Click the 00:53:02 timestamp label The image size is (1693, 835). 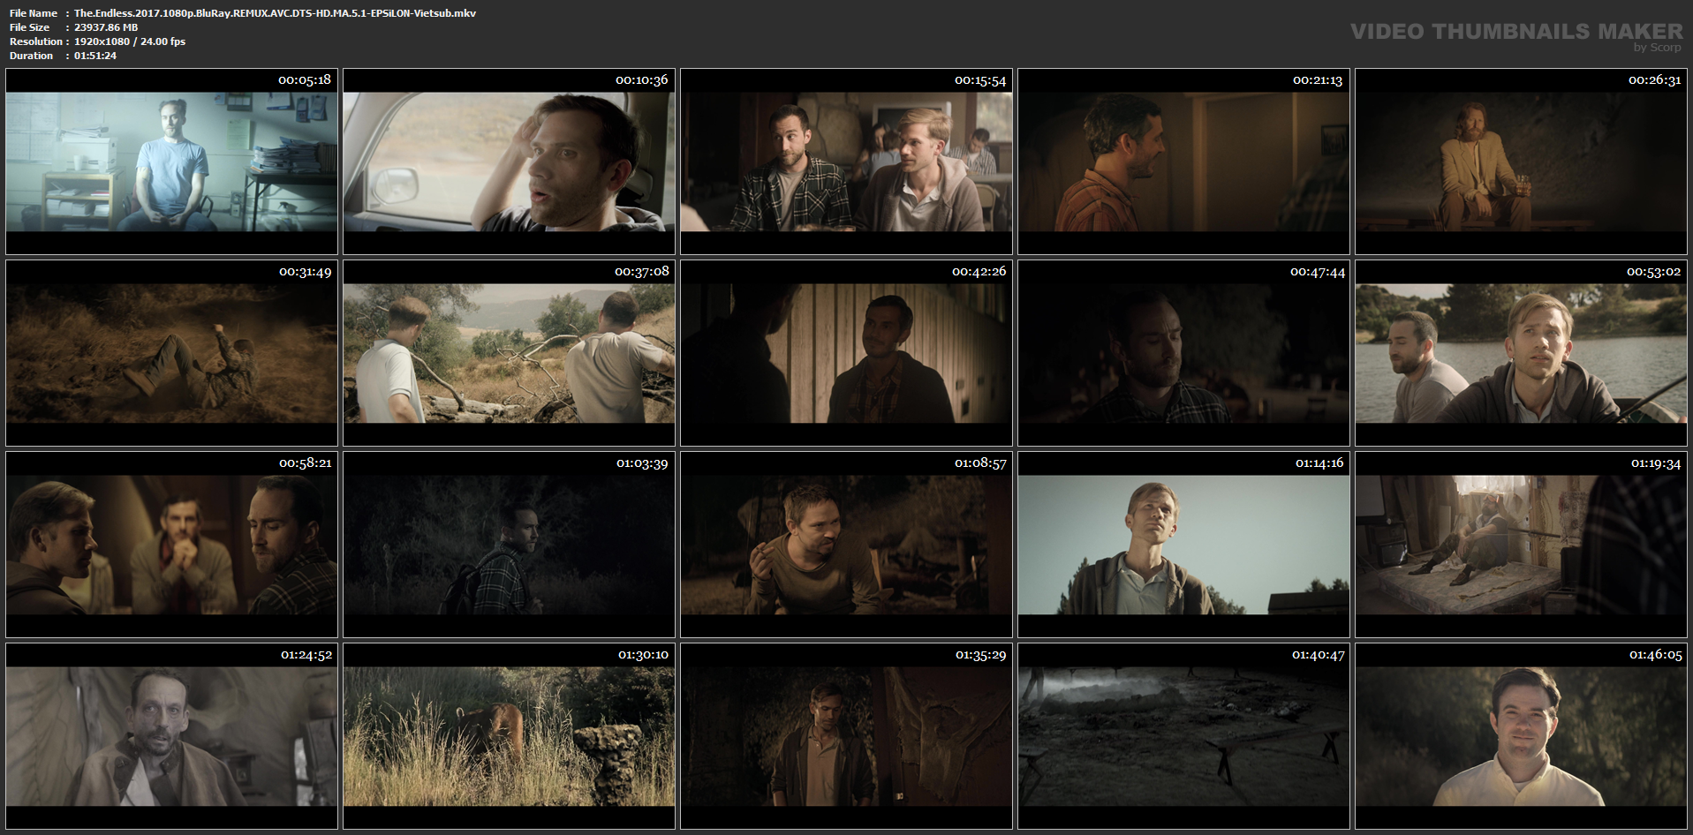(1653, 271)
